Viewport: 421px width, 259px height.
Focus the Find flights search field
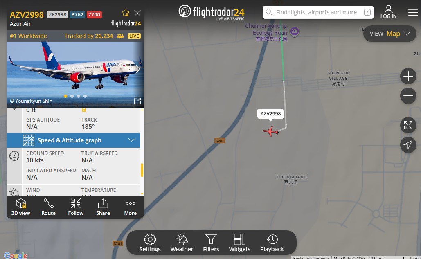click(318, 12)
